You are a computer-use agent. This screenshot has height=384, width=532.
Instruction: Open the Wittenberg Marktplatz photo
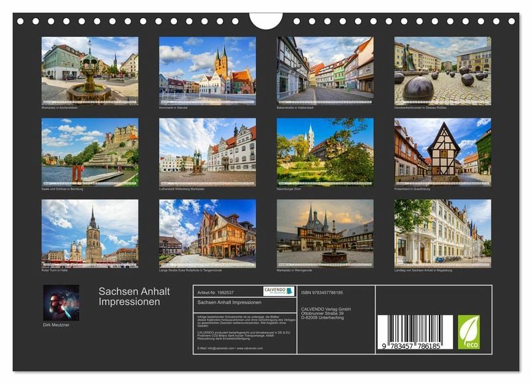coord(207,152)
